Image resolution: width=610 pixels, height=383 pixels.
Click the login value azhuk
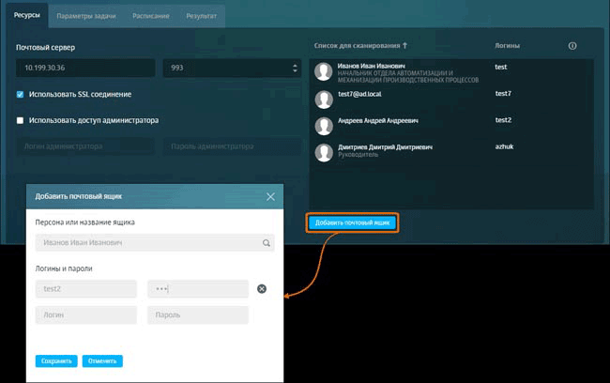coord(504,146)
